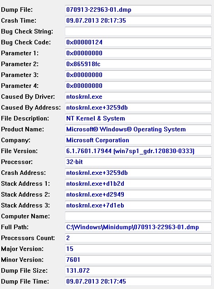The height and width of the screenshot is (289, 214).
Task: Select the Parameter 2 field 0x865918fc
Action: pos(138,64)
